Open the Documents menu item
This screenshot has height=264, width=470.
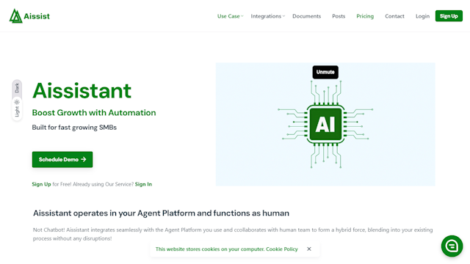[x=307, y=16]
